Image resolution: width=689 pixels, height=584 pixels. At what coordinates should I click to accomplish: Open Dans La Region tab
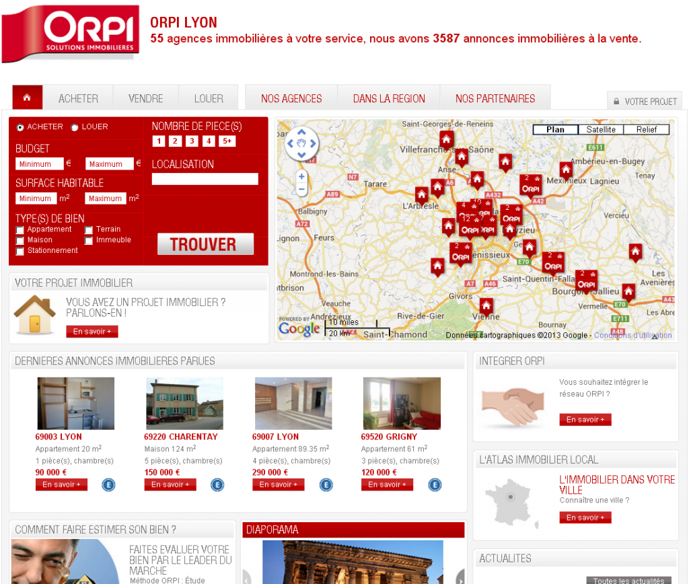[389, 98]
